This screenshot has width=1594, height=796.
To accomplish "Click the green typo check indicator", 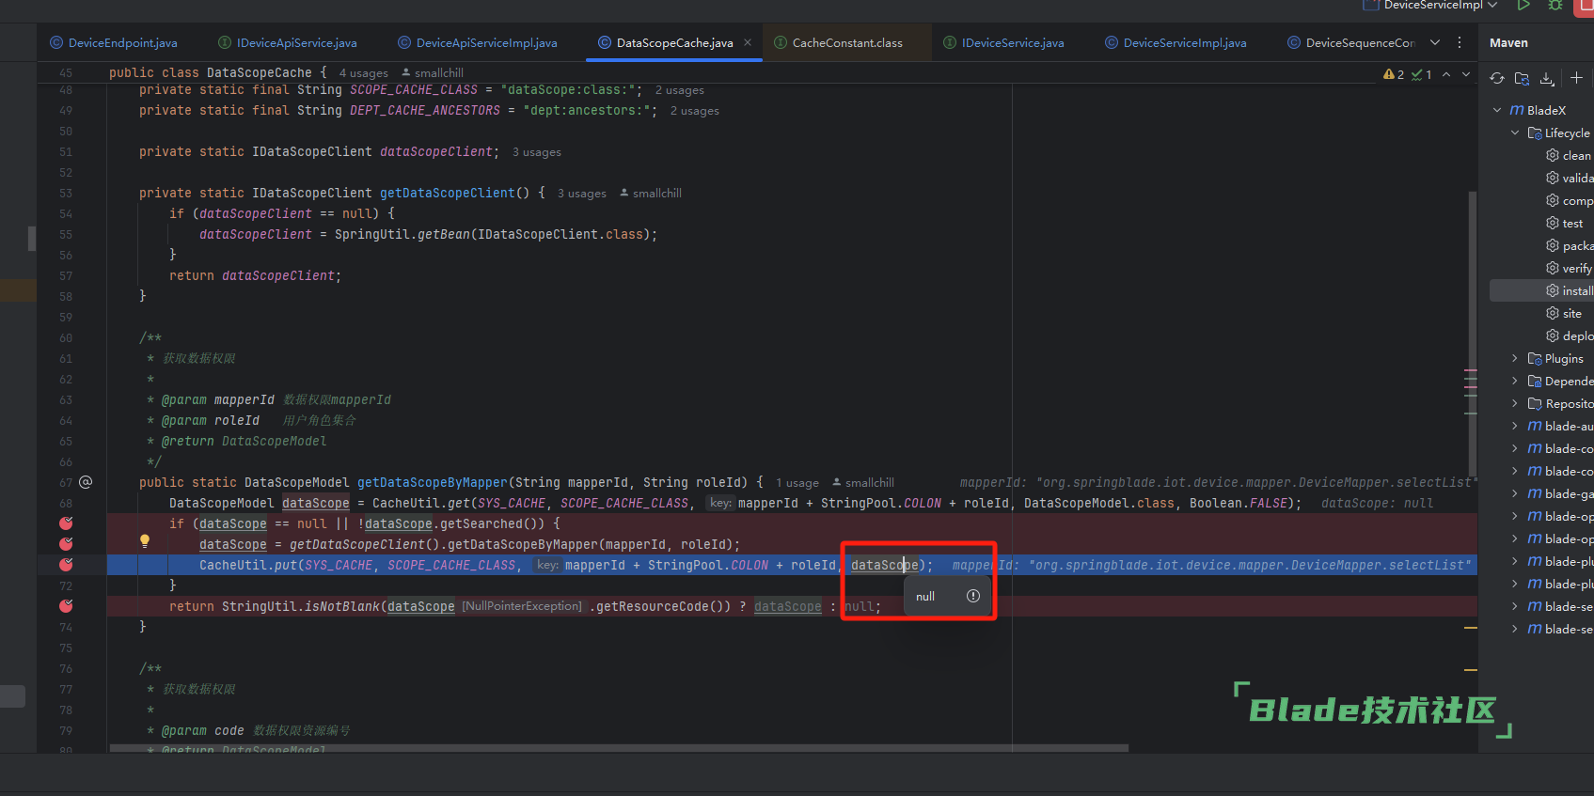I will click(x=1422, y=74).
